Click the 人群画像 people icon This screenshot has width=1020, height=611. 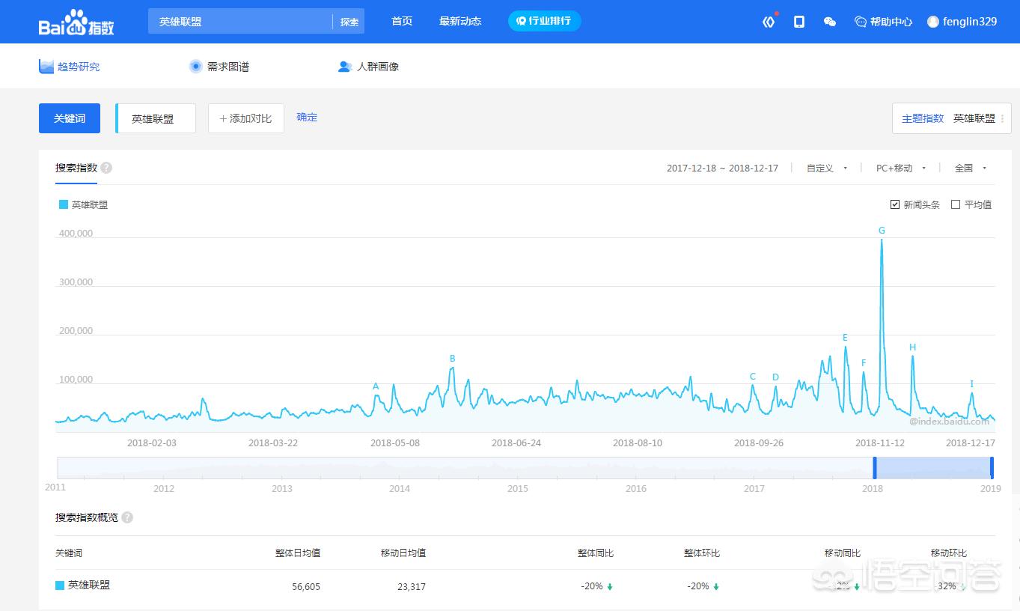click(x=345, y=67)
